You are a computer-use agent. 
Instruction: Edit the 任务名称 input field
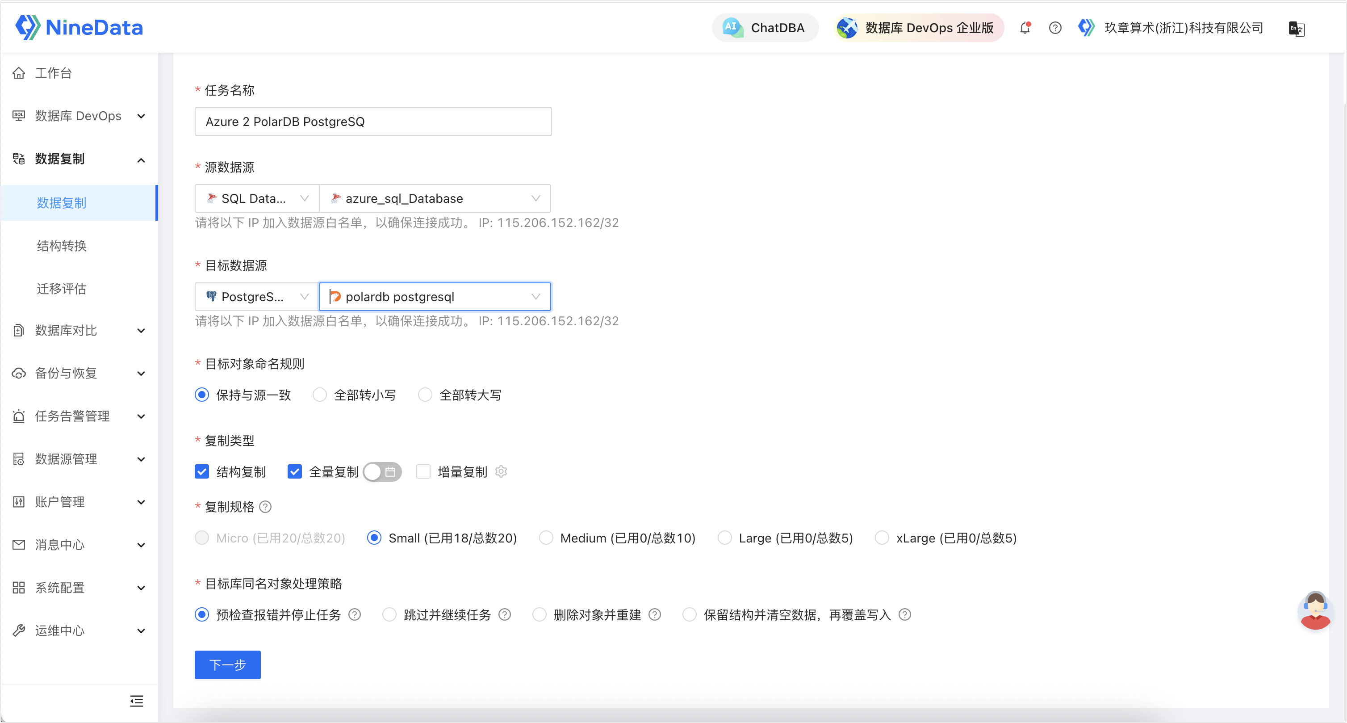click(373, 122)
